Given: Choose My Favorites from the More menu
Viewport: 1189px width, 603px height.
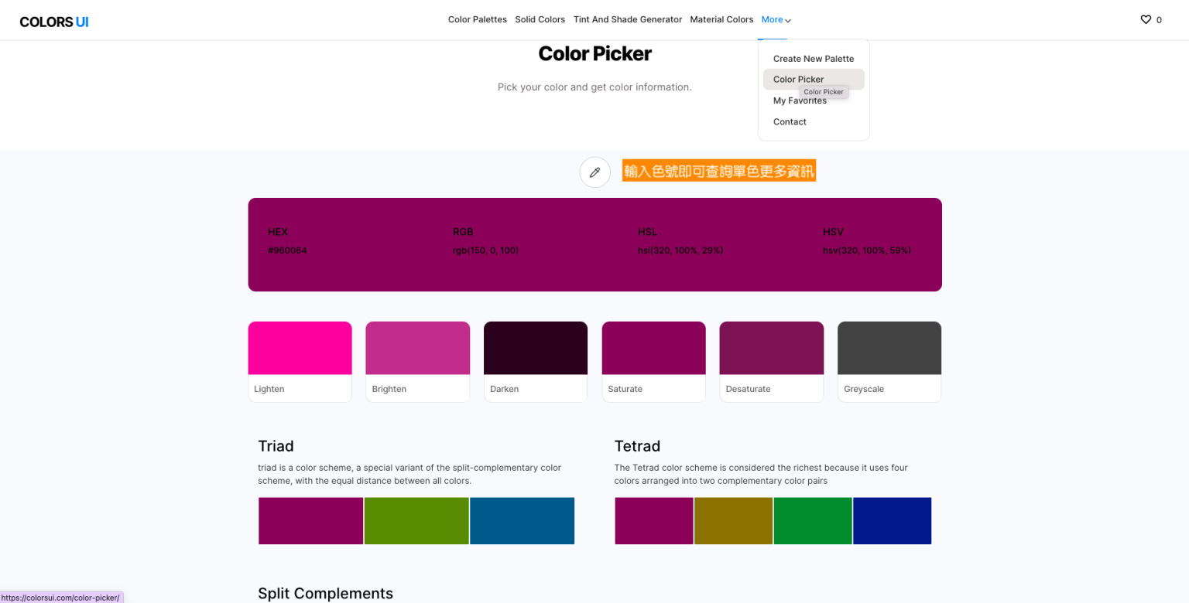Looking at the screenshot, I should (800, 100).
